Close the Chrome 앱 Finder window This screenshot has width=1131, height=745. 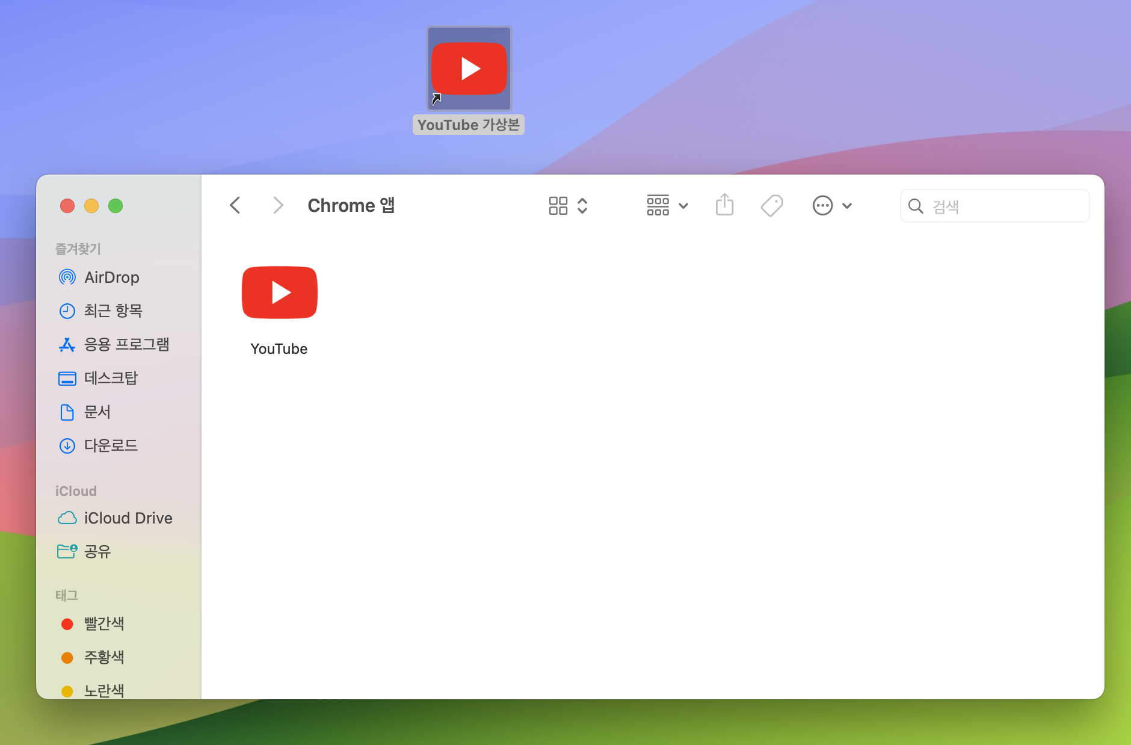click(x=67, y=206)
